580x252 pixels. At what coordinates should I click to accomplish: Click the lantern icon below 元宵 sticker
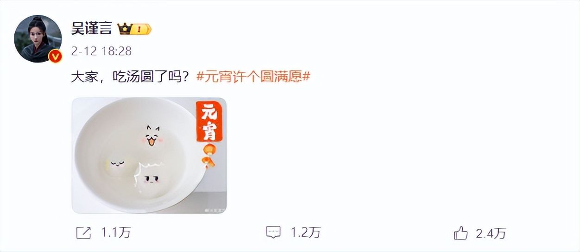pyautogui.click(x=208, y=155)
